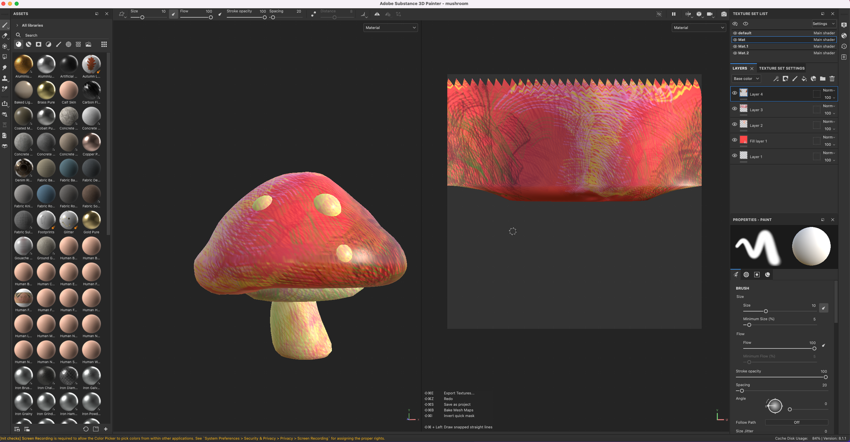Select the Brass Pure material thumbnail

46,91
